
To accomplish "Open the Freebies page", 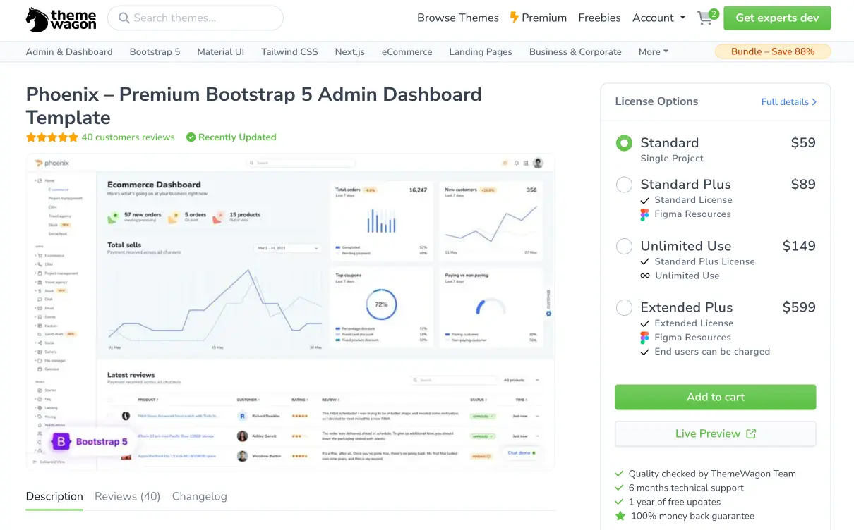I will [x=599, y=18].
